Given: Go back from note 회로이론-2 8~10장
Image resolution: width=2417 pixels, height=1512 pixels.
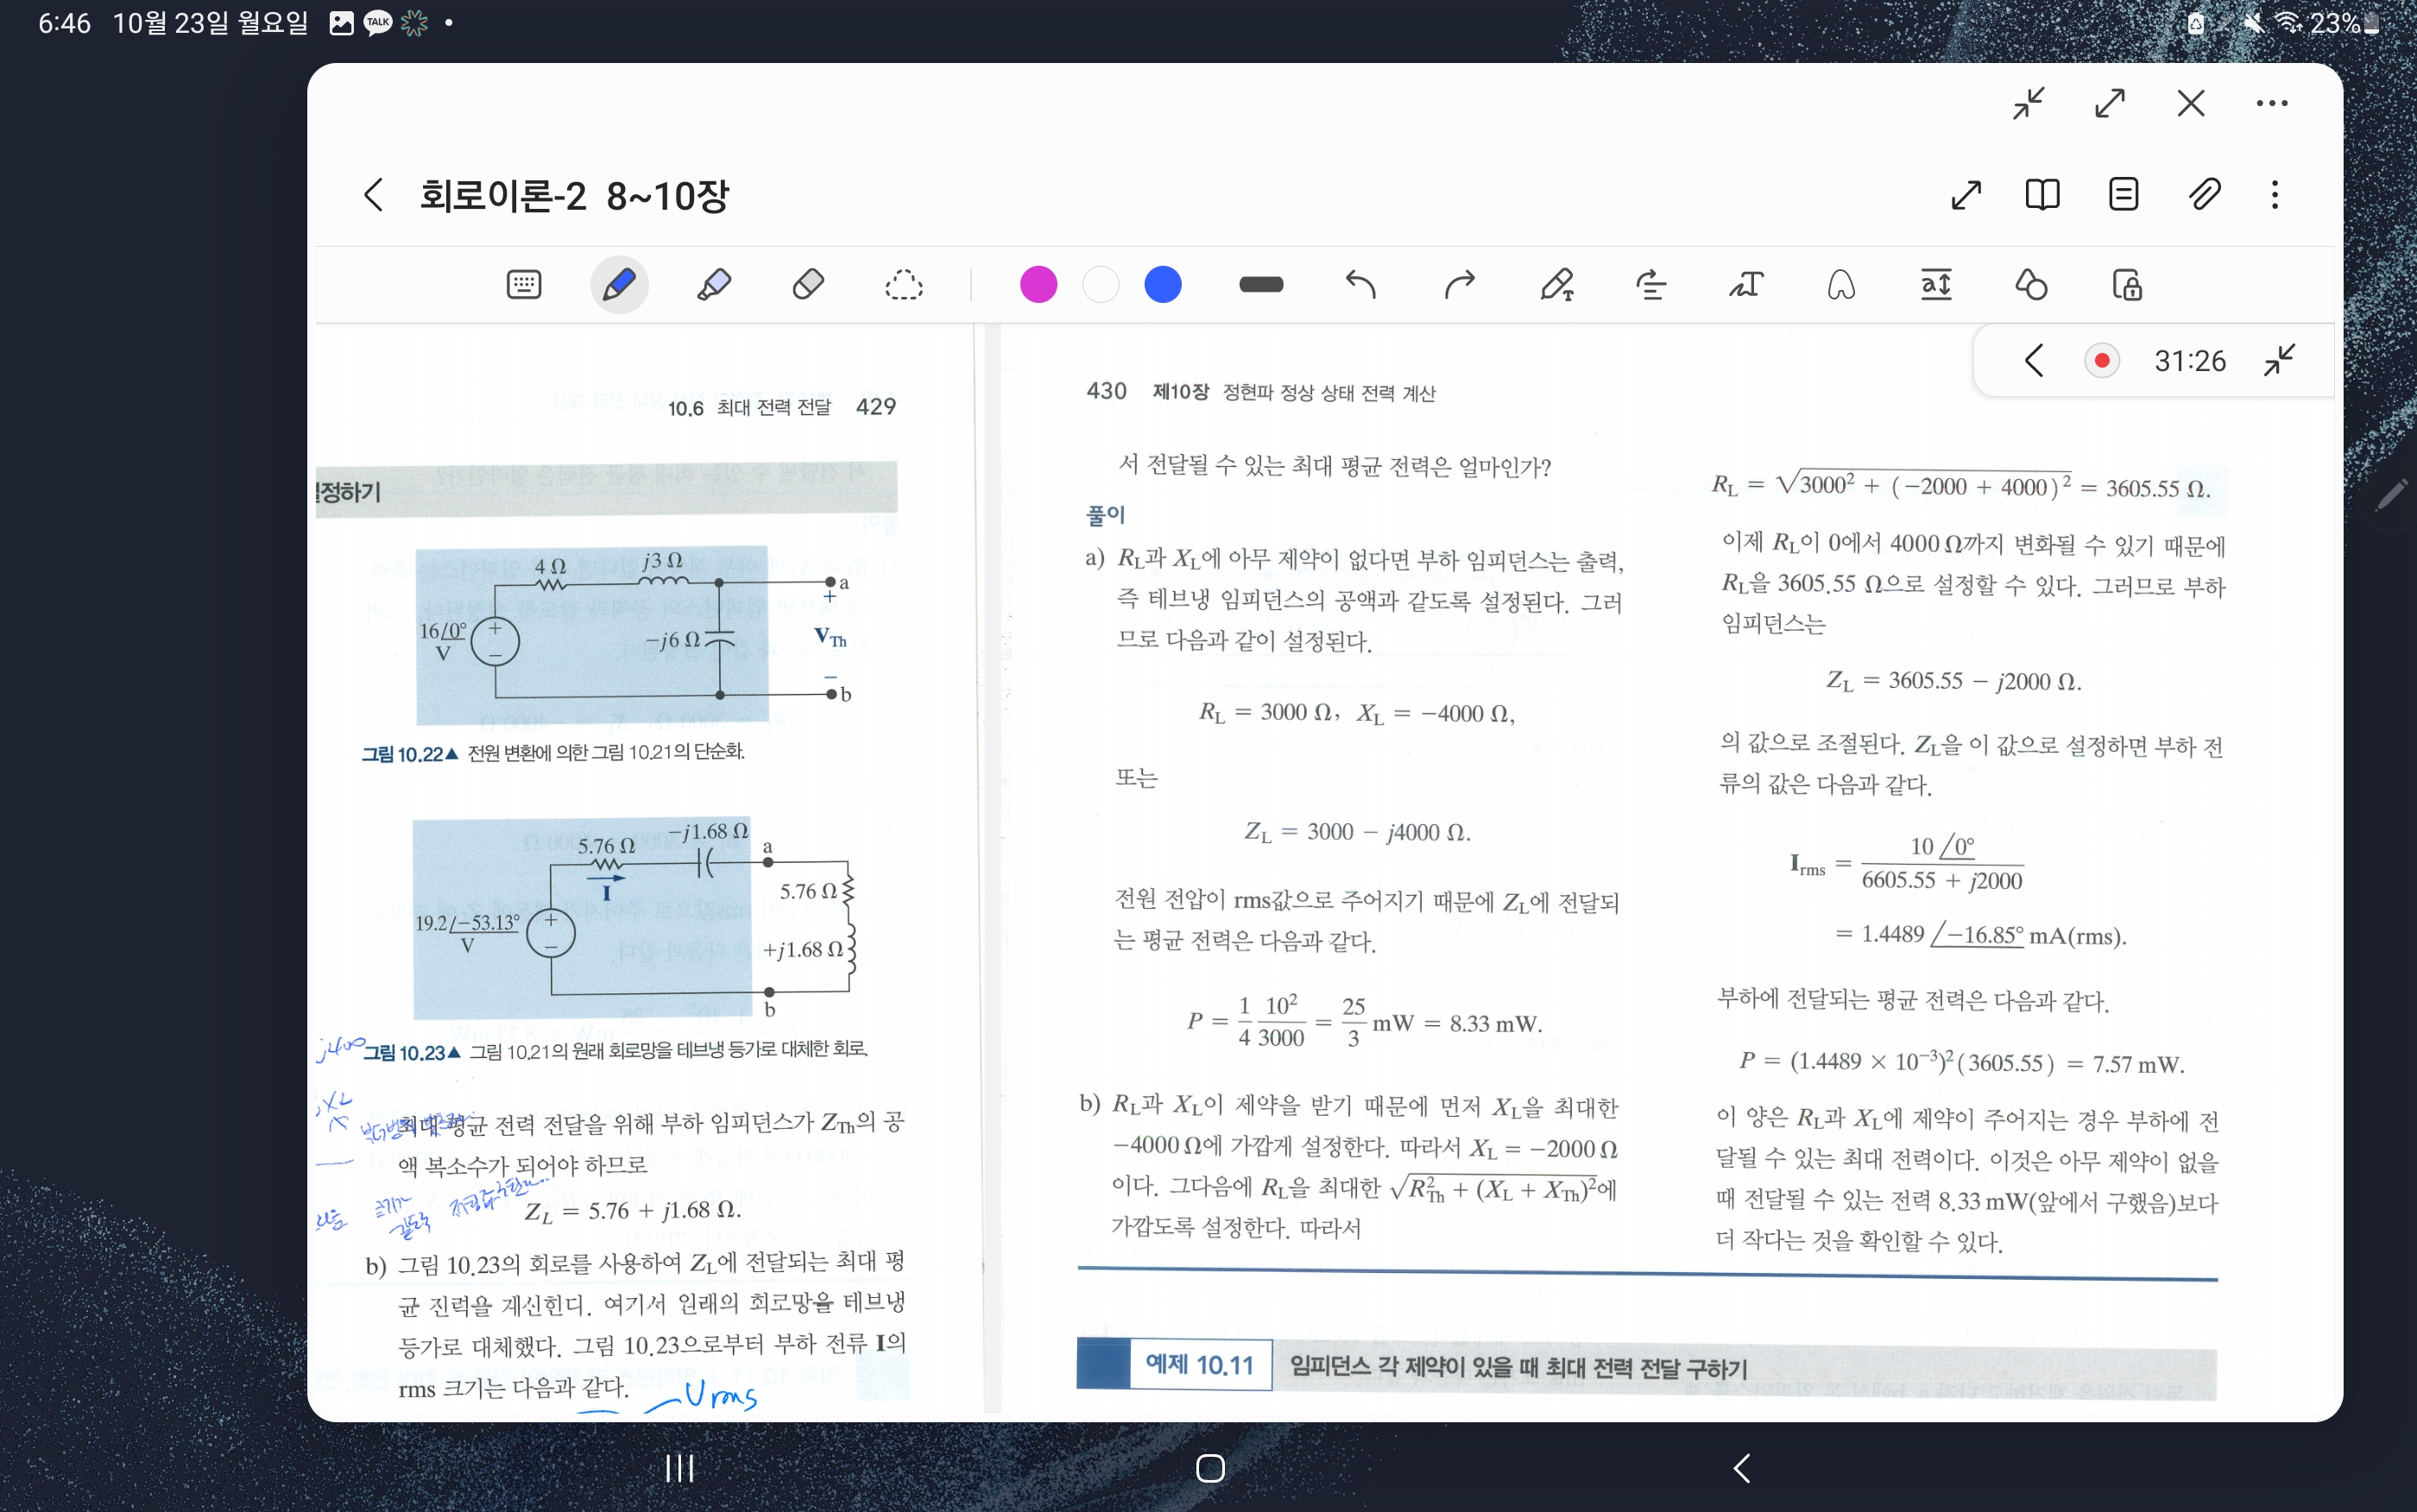Looking at the screenshot, I should point(373,194).
